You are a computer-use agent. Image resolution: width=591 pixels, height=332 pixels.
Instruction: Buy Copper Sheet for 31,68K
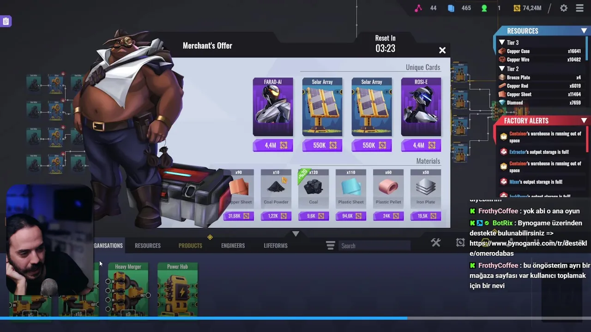(x=239, y=216)
